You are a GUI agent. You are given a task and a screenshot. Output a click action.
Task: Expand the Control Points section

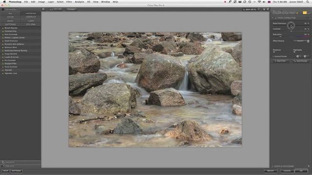[273, 56]
